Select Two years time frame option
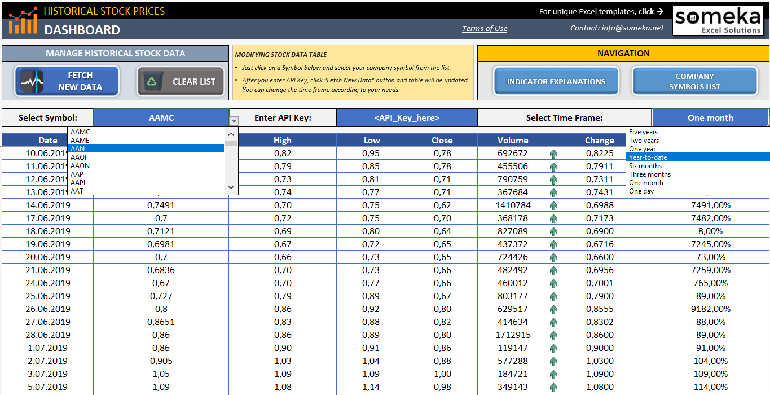 point(698,141)
